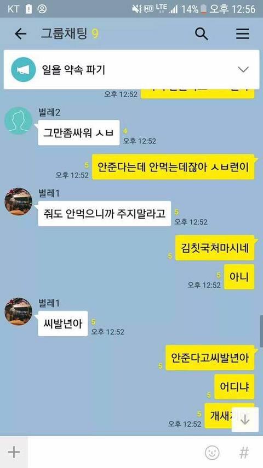Tap the hashtag search button
This screenshot has width=263, height=468.
point(244,453)
